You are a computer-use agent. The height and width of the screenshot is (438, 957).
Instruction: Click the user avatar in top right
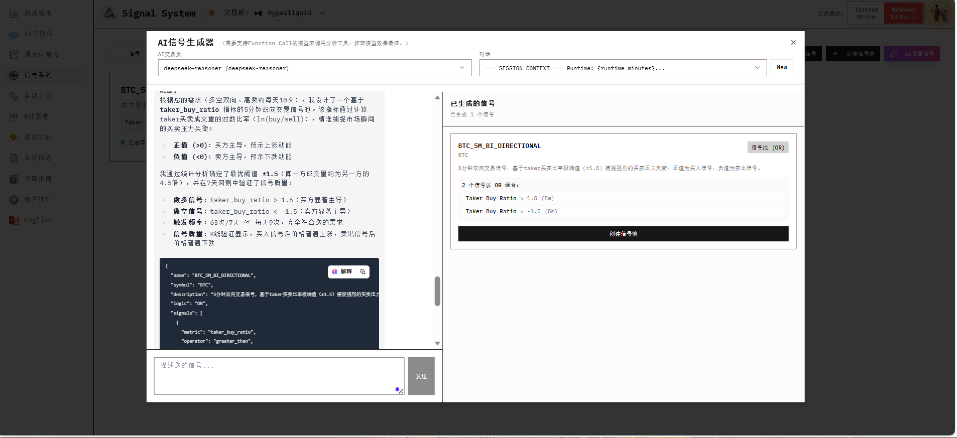(x=938, y=13)
